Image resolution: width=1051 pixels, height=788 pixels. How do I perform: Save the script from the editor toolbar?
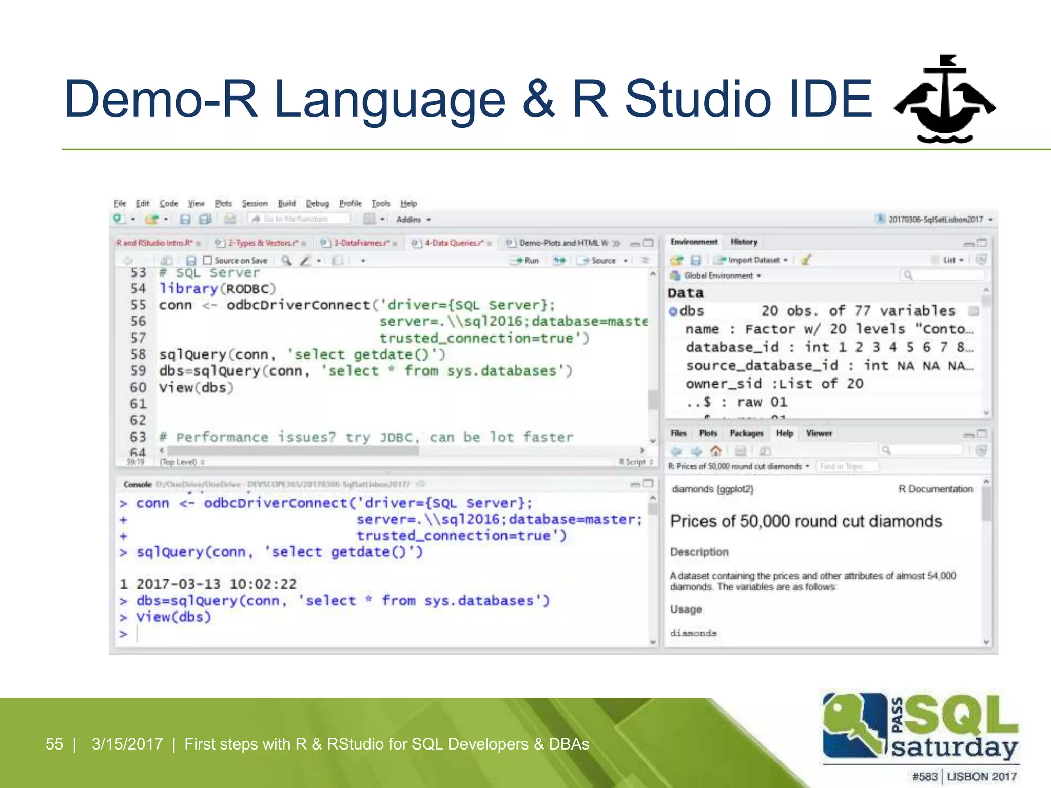[x=191, y=261]
